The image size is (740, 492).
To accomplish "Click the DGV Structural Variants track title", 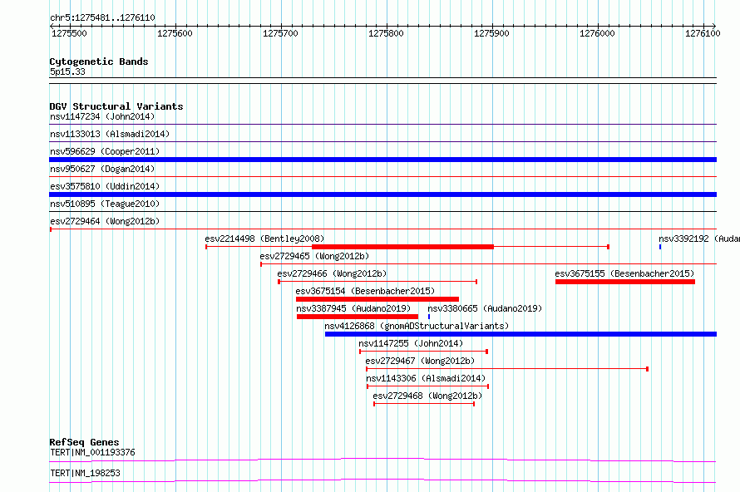I will tap(116, 106).
